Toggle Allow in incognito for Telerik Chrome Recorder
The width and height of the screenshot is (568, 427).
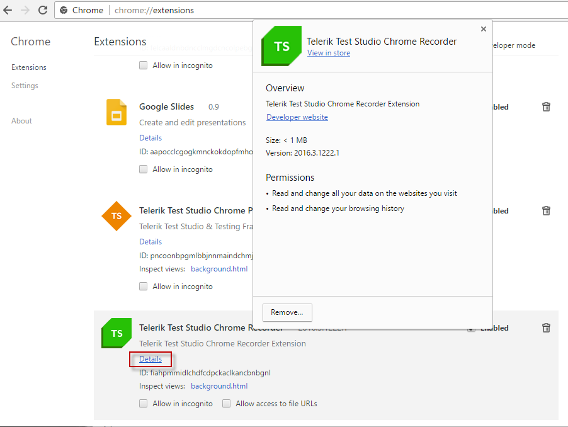tap(144, 404)
